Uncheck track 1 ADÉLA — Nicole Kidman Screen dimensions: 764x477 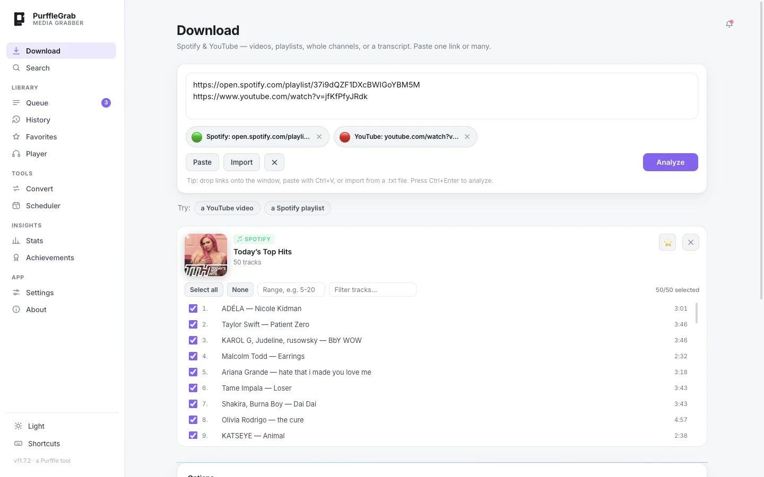click(x=193, y=308)
